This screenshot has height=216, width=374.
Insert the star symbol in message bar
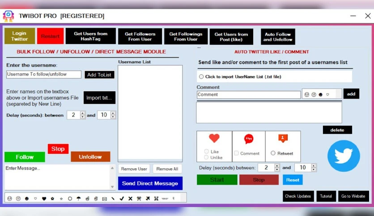click(61, 199)
